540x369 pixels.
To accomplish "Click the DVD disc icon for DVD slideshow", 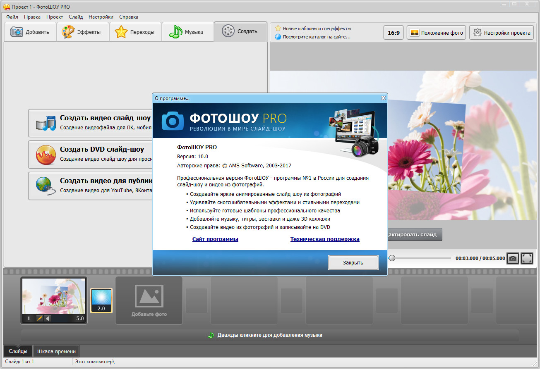I will tap(45, 154).
